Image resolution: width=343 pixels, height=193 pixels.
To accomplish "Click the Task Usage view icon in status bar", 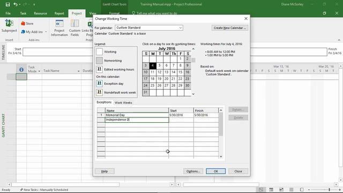I will click(271, 190).
